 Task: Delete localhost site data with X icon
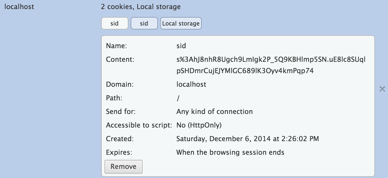(x=382, y=89)
